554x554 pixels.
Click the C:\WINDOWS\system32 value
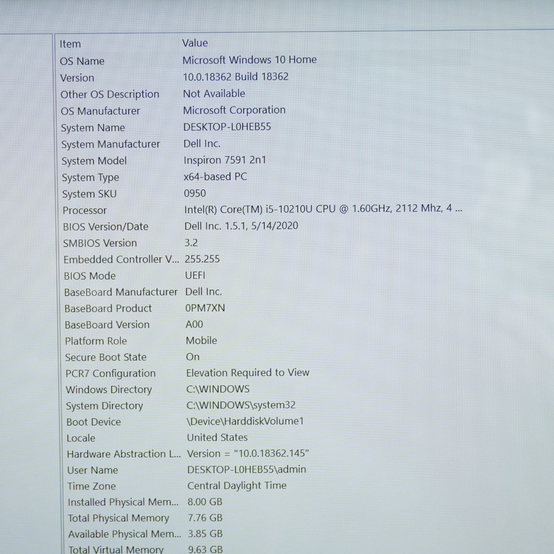pos(241,405)
